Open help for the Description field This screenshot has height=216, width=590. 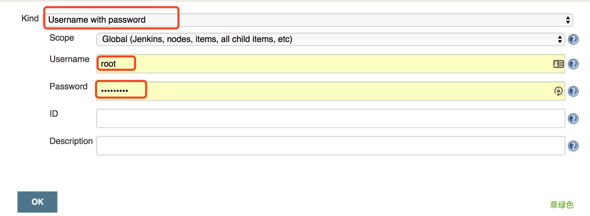tap(573, 146)
